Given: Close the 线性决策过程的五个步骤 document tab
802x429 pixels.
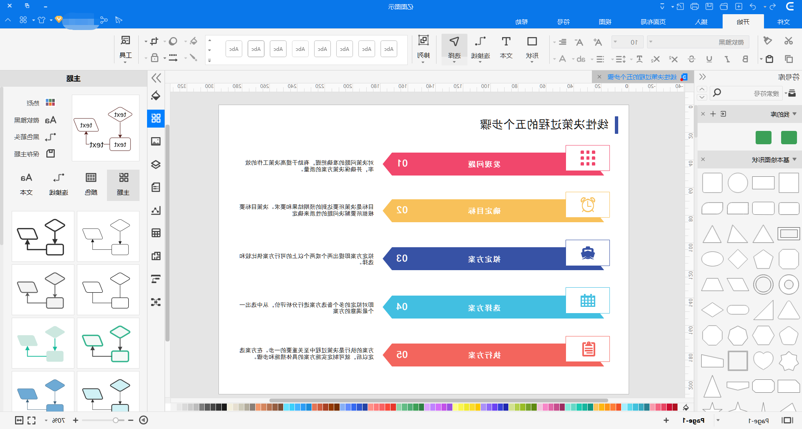Looking at the screenshot, I should (x=599, y=77).
